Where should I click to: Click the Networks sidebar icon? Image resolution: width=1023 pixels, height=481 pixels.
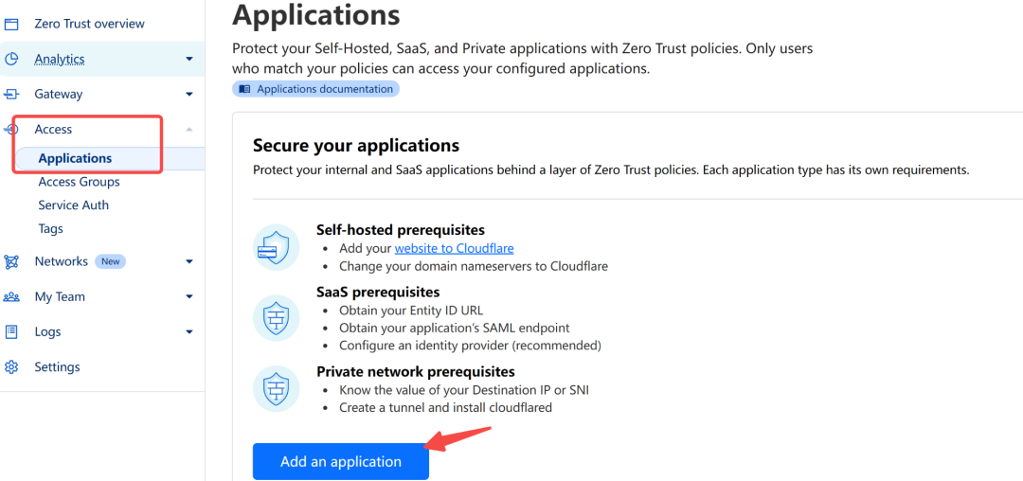[12, 261]
